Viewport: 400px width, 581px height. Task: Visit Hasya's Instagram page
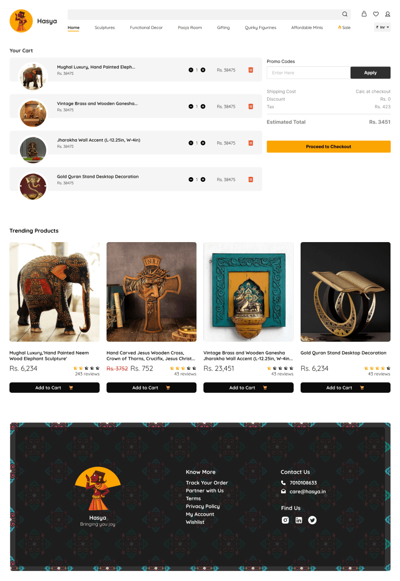[x=285, y=520]
